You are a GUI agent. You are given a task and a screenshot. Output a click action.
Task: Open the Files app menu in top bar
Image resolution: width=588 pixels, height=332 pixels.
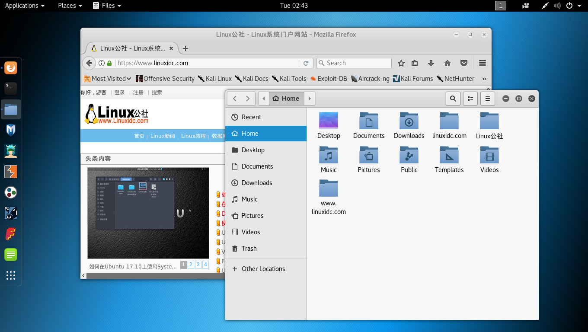click(x=107, y=6)
